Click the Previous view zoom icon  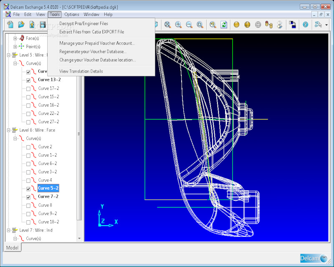coord(213,25)
